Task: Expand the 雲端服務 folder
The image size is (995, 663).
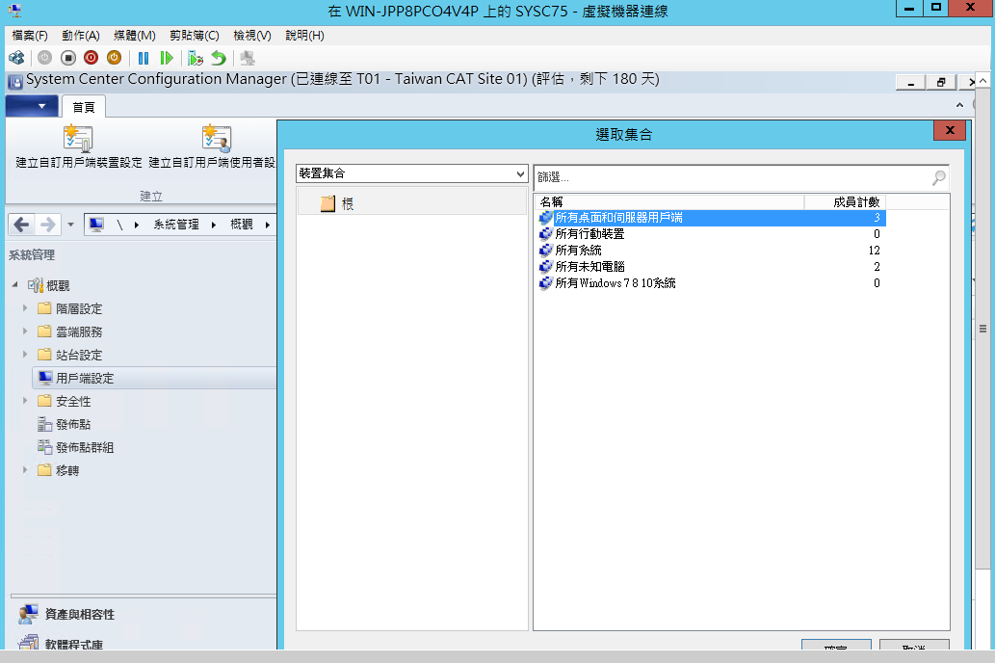Action: 25,331
